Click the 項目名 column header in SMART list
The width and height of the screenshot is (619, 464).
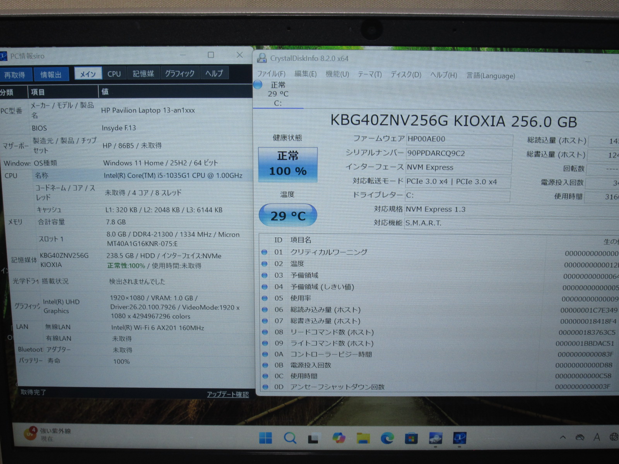(301, 240)
